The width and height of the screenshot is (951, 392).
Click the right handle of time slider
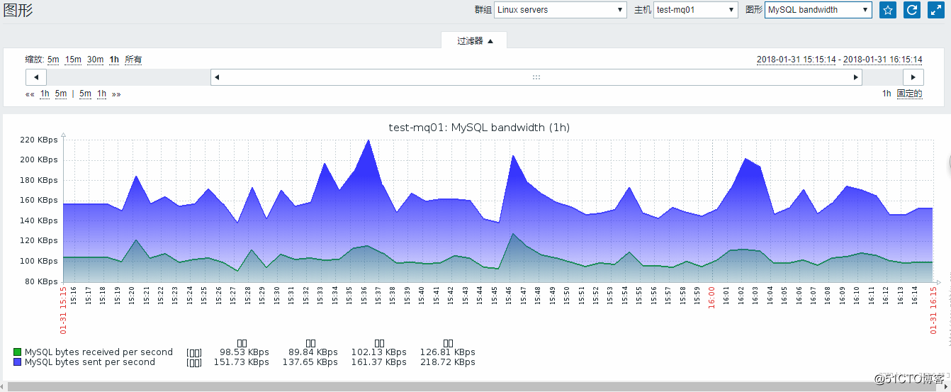(x=856, y=77)
